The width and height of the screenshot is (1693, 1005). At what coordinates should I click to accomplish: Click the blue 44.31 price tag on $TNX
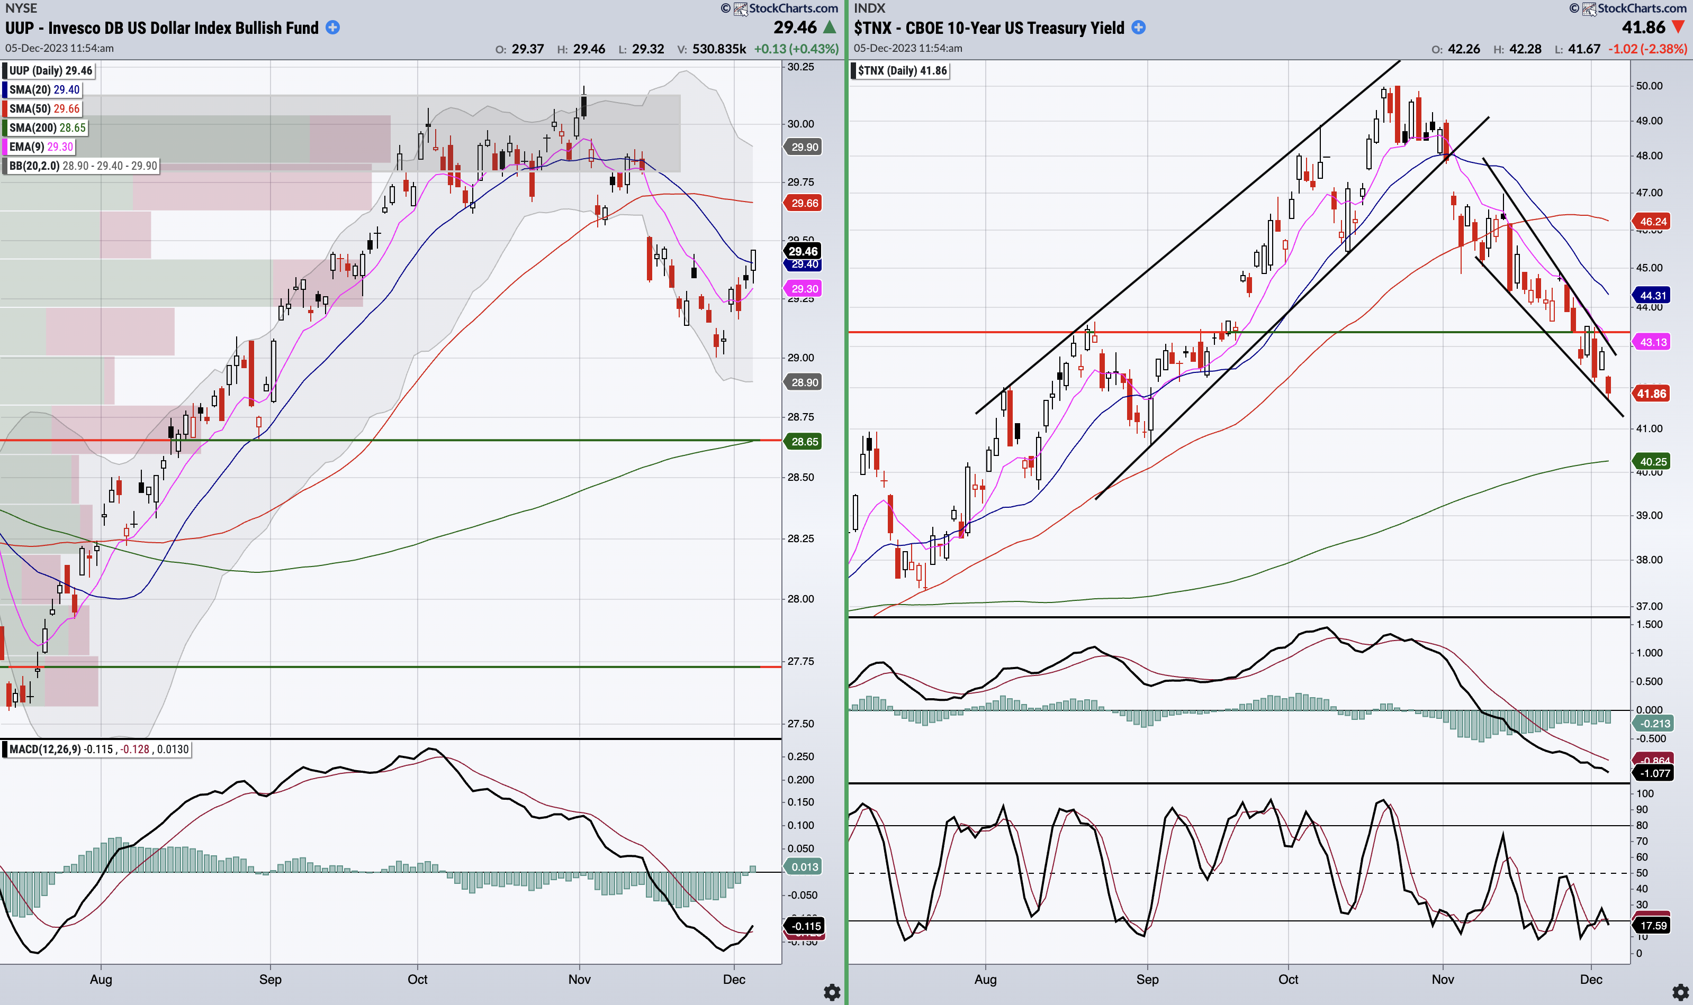click(x=1652, y=295)
